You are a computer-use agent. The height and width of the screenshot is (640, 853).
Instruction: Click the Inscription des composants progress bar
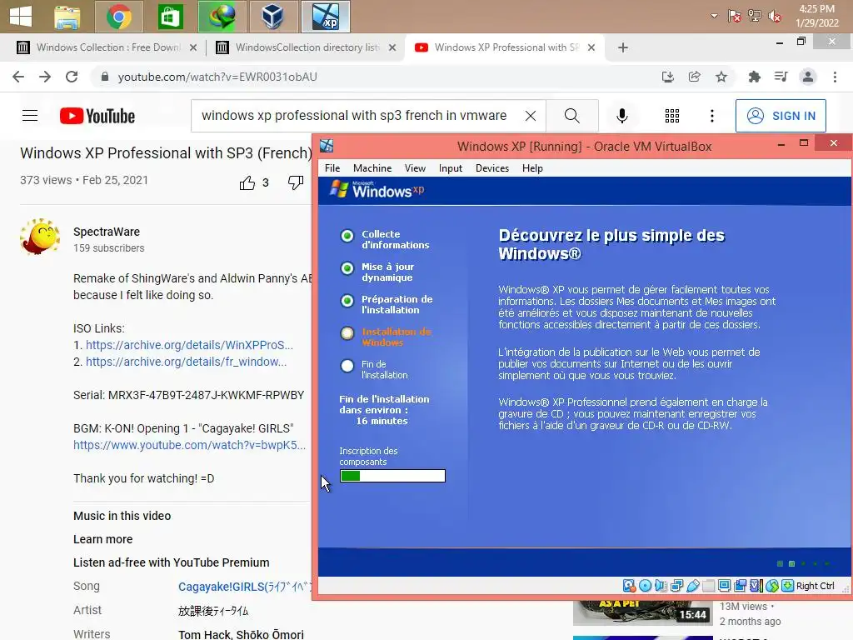[392, 476]
